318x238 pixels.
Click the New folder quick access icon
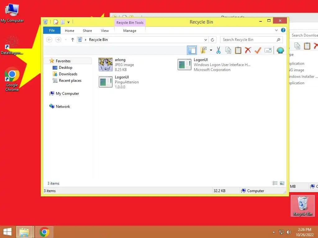(63, 22)
